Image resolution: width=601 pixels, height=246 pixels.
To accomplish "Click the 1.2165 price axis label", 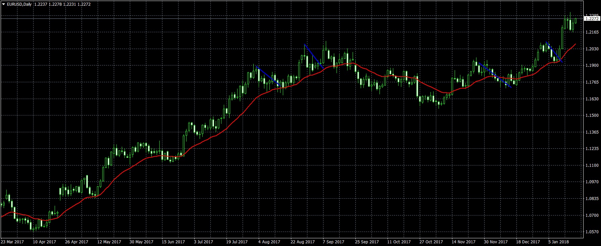I will pos(592,32).
